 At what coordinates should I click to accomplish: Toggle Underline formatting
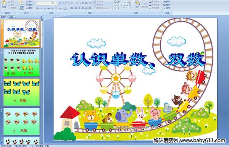coord(45,8)
